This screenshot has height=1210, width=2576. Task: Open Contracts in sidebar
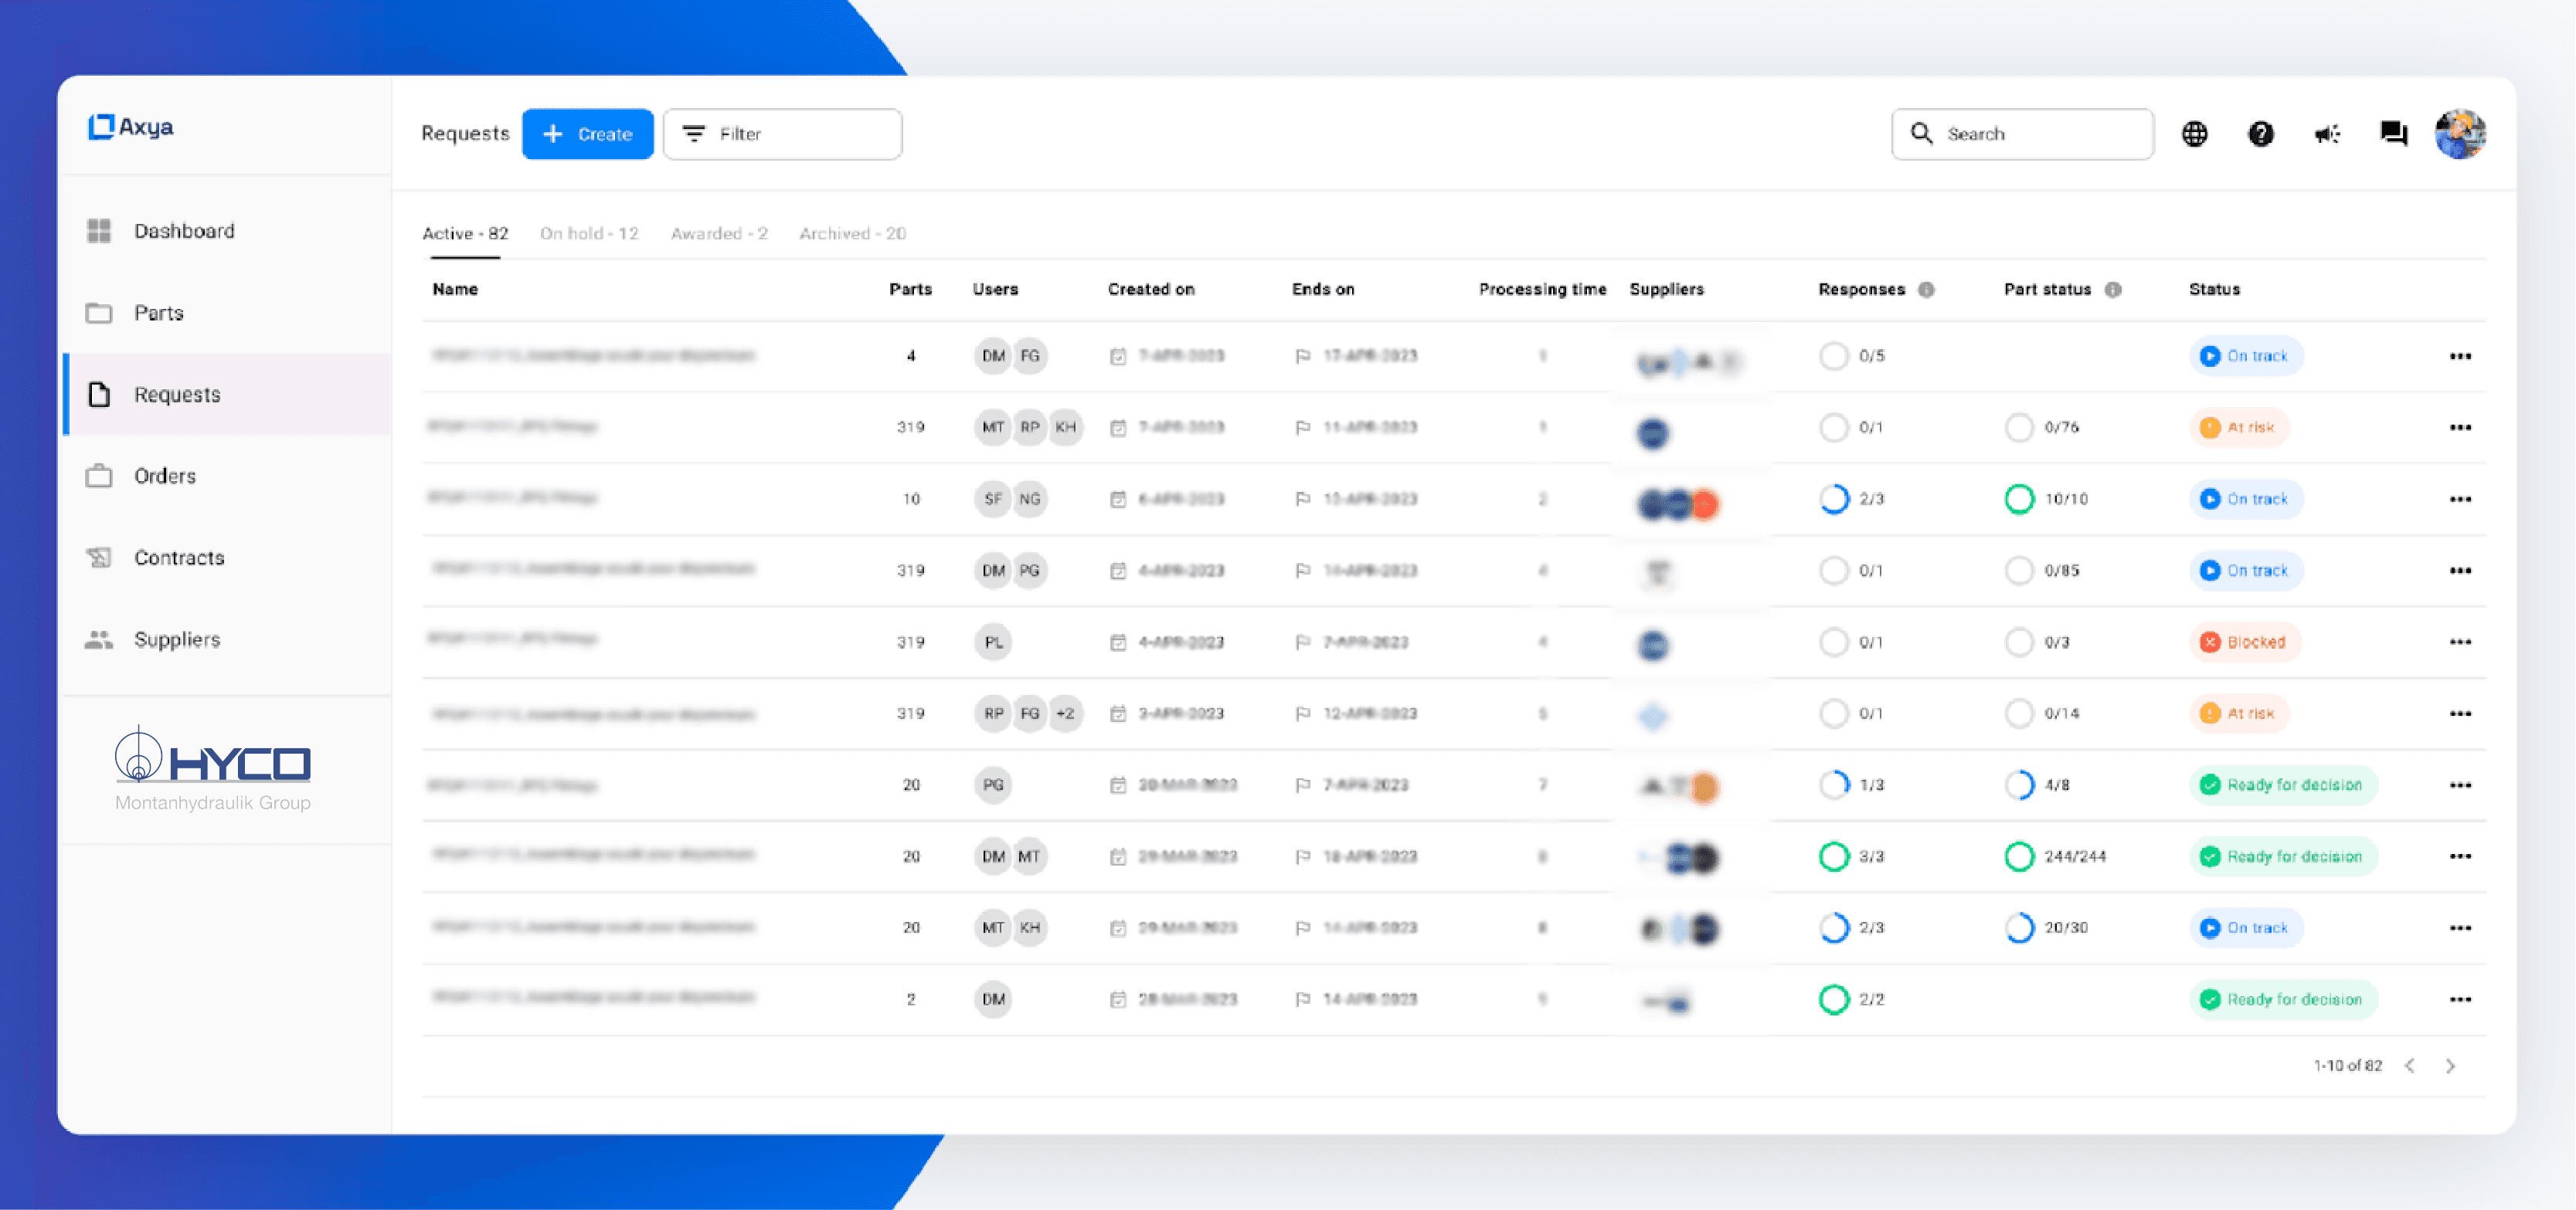[x=179, y=558]
